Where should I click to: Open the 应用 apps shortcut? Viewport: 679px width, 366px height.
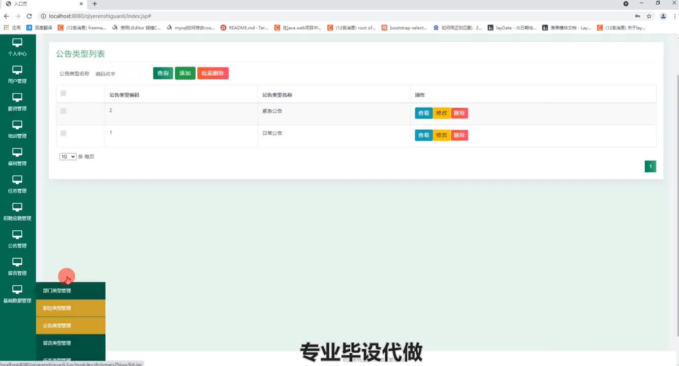click(12, 28)
